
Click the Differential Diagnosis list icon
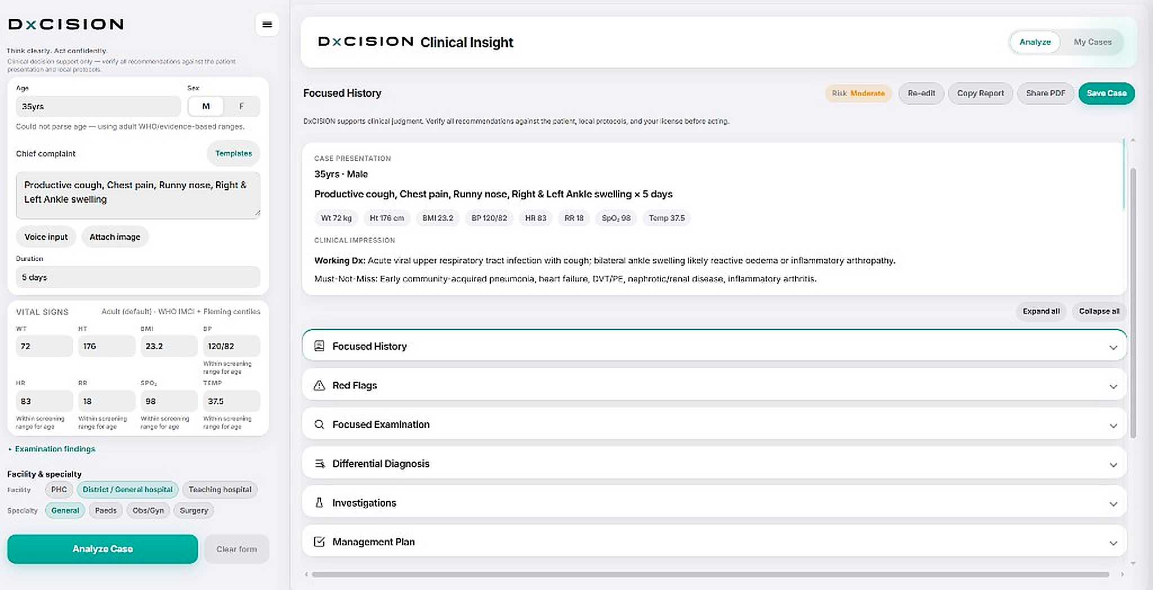[319, 463]
